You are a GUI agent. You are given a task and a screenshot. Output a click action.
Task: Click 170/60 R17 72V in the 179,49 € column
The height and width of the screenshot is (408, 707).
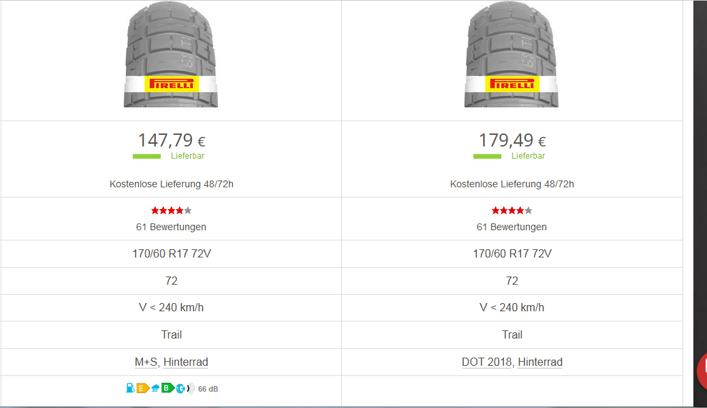[512, 253]
